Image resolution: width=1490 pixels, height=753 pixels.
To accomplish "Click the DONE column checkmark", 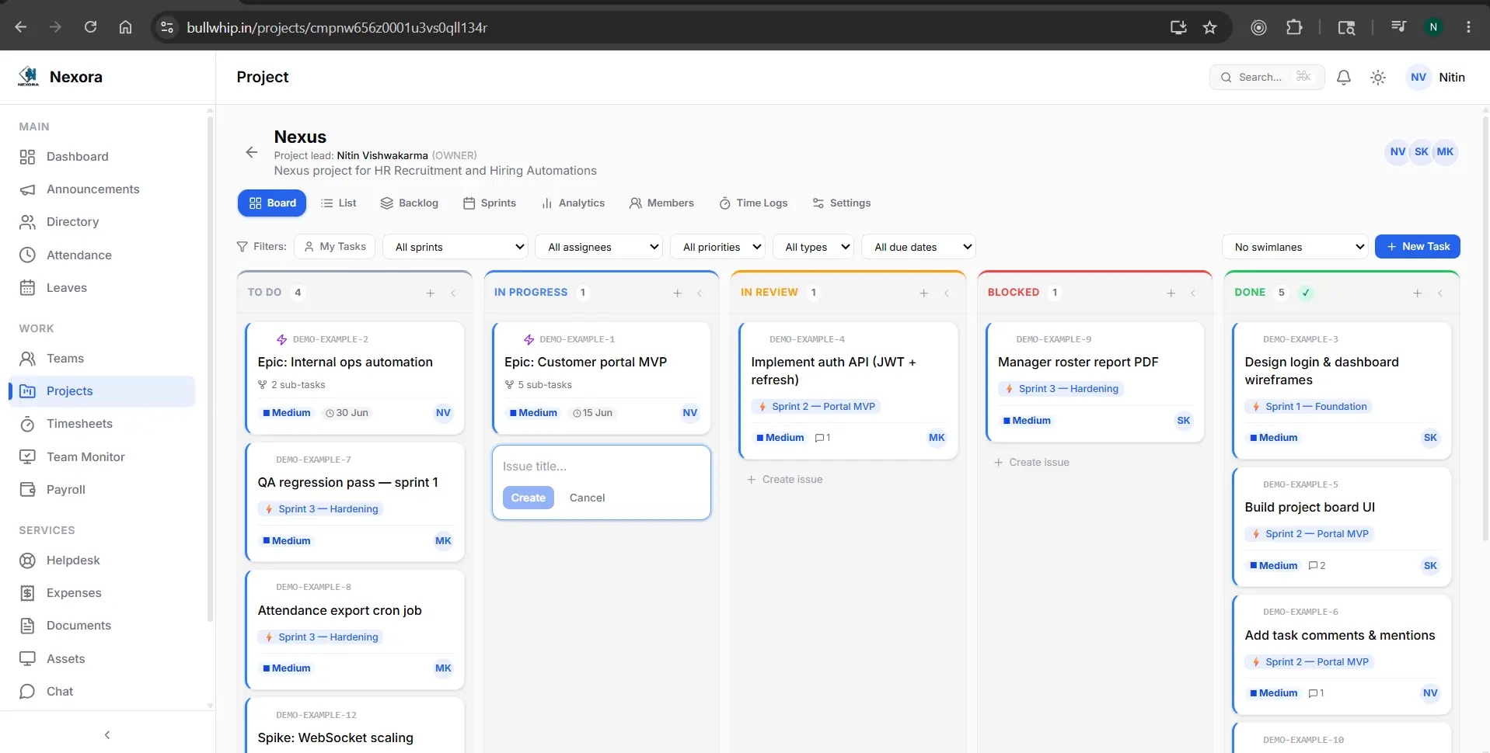I will (1306, 293).
